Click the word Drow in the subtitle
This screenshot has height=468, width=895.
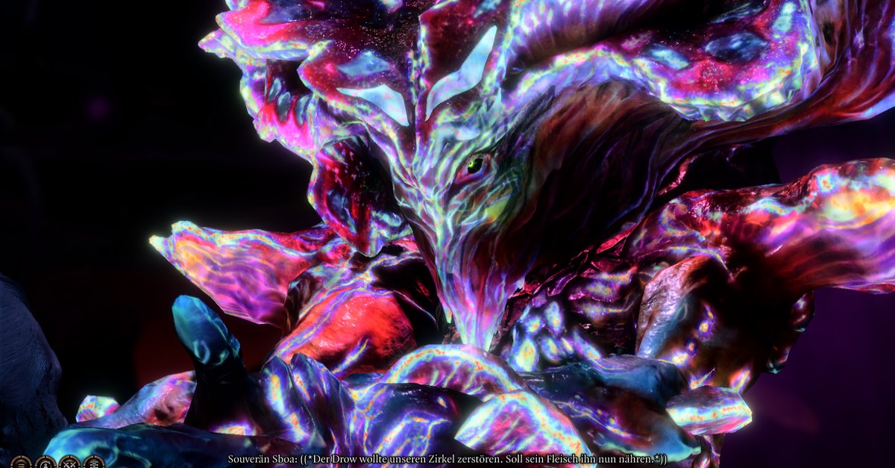[x=349, y=458]
